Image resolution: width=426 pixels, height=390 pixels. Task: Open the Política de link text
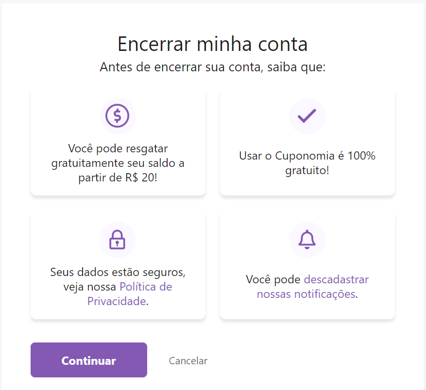tap(146, 287)
